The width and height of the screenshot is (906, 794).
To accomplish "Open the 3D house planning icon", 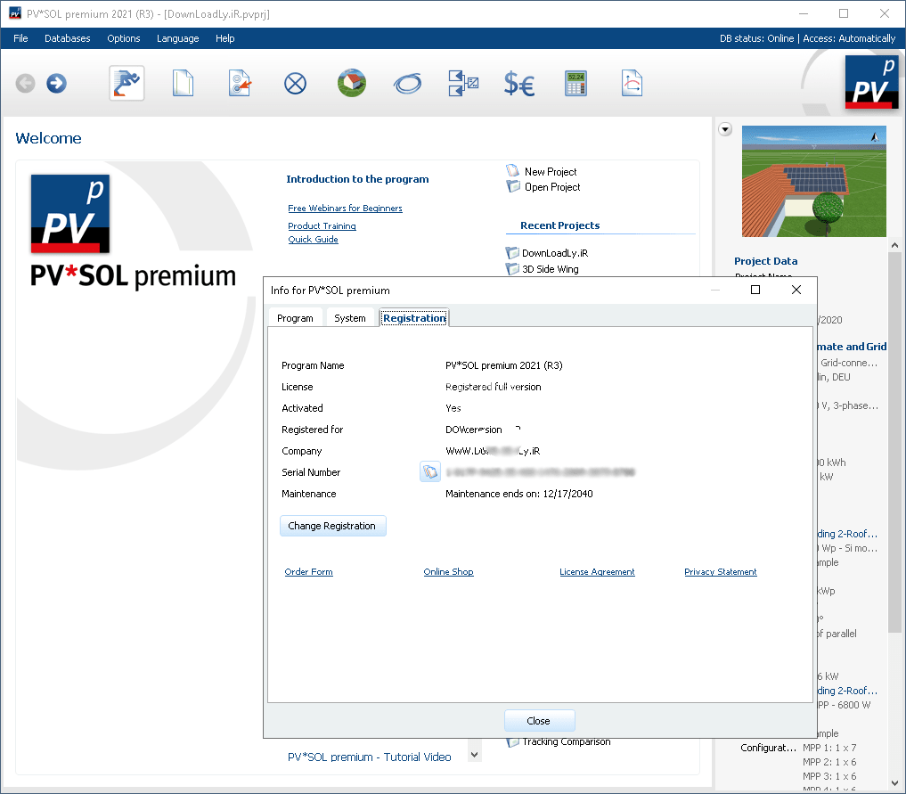I will coord(352,83).
